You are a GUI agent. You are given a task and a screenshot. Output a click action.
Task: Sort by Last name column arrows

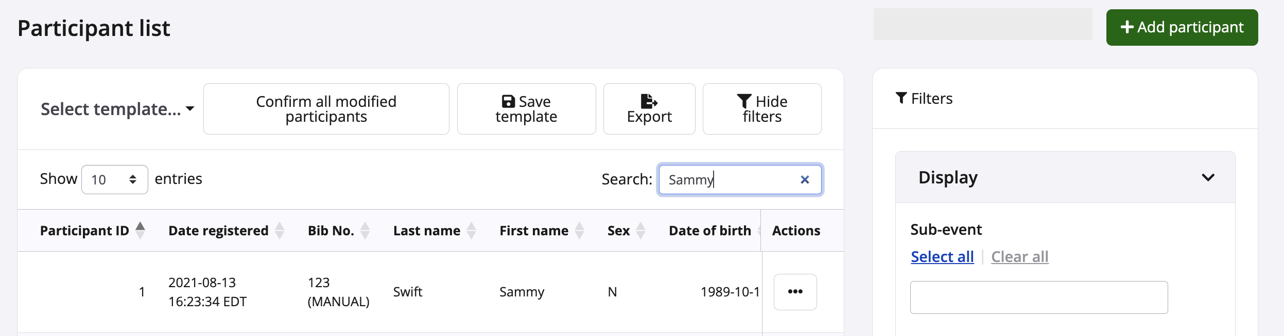tap(471, 231)
